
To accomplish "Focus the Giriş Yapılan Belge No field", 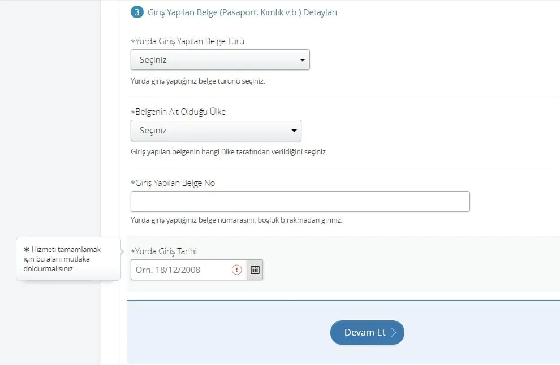I will tap(300, 201).
